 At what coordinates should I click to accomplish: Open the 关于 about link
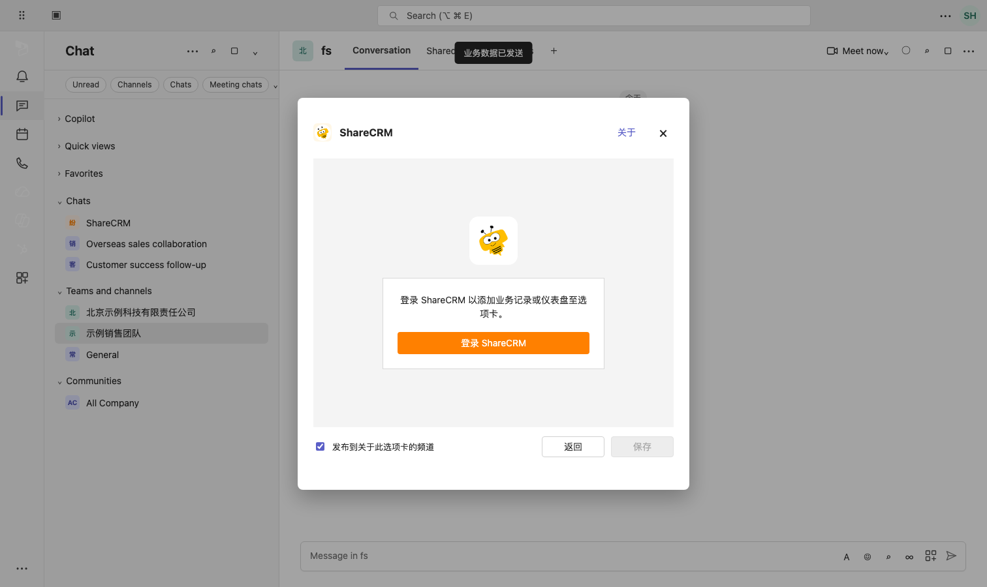[627, 132]
